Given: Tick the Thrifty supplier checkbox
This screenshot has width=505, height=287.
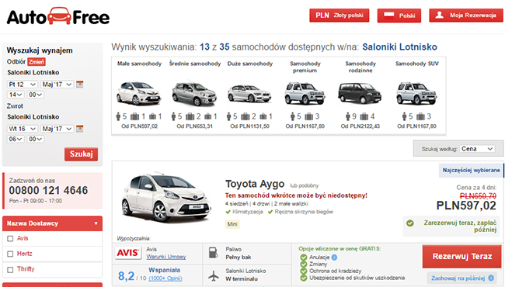Looking at the screenshot, I should pyautogui.click(x=10, y=269).
